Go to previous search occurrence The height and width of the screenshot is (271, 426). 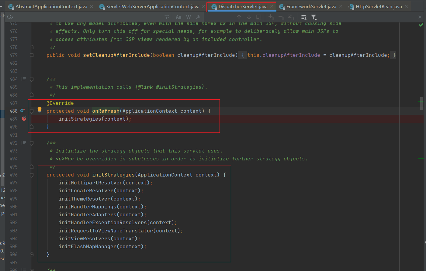point(239,17)
